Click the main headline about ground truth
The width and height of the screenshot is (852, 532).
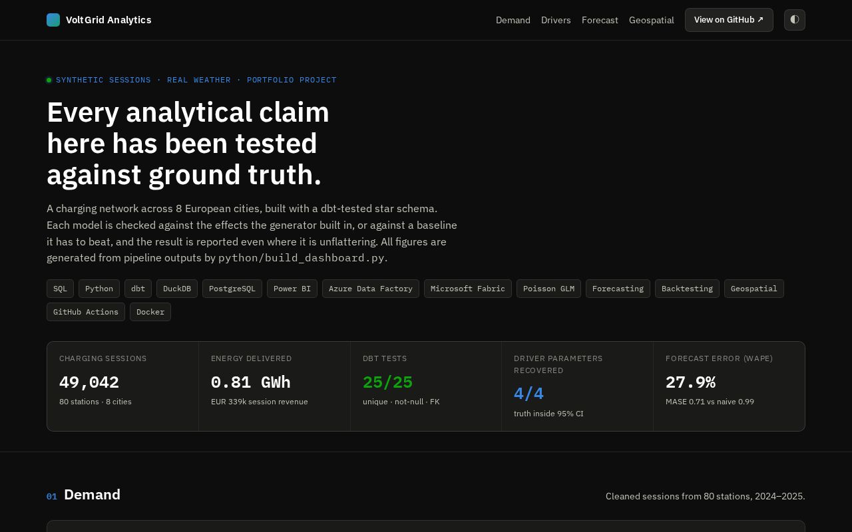click(188, 144)
